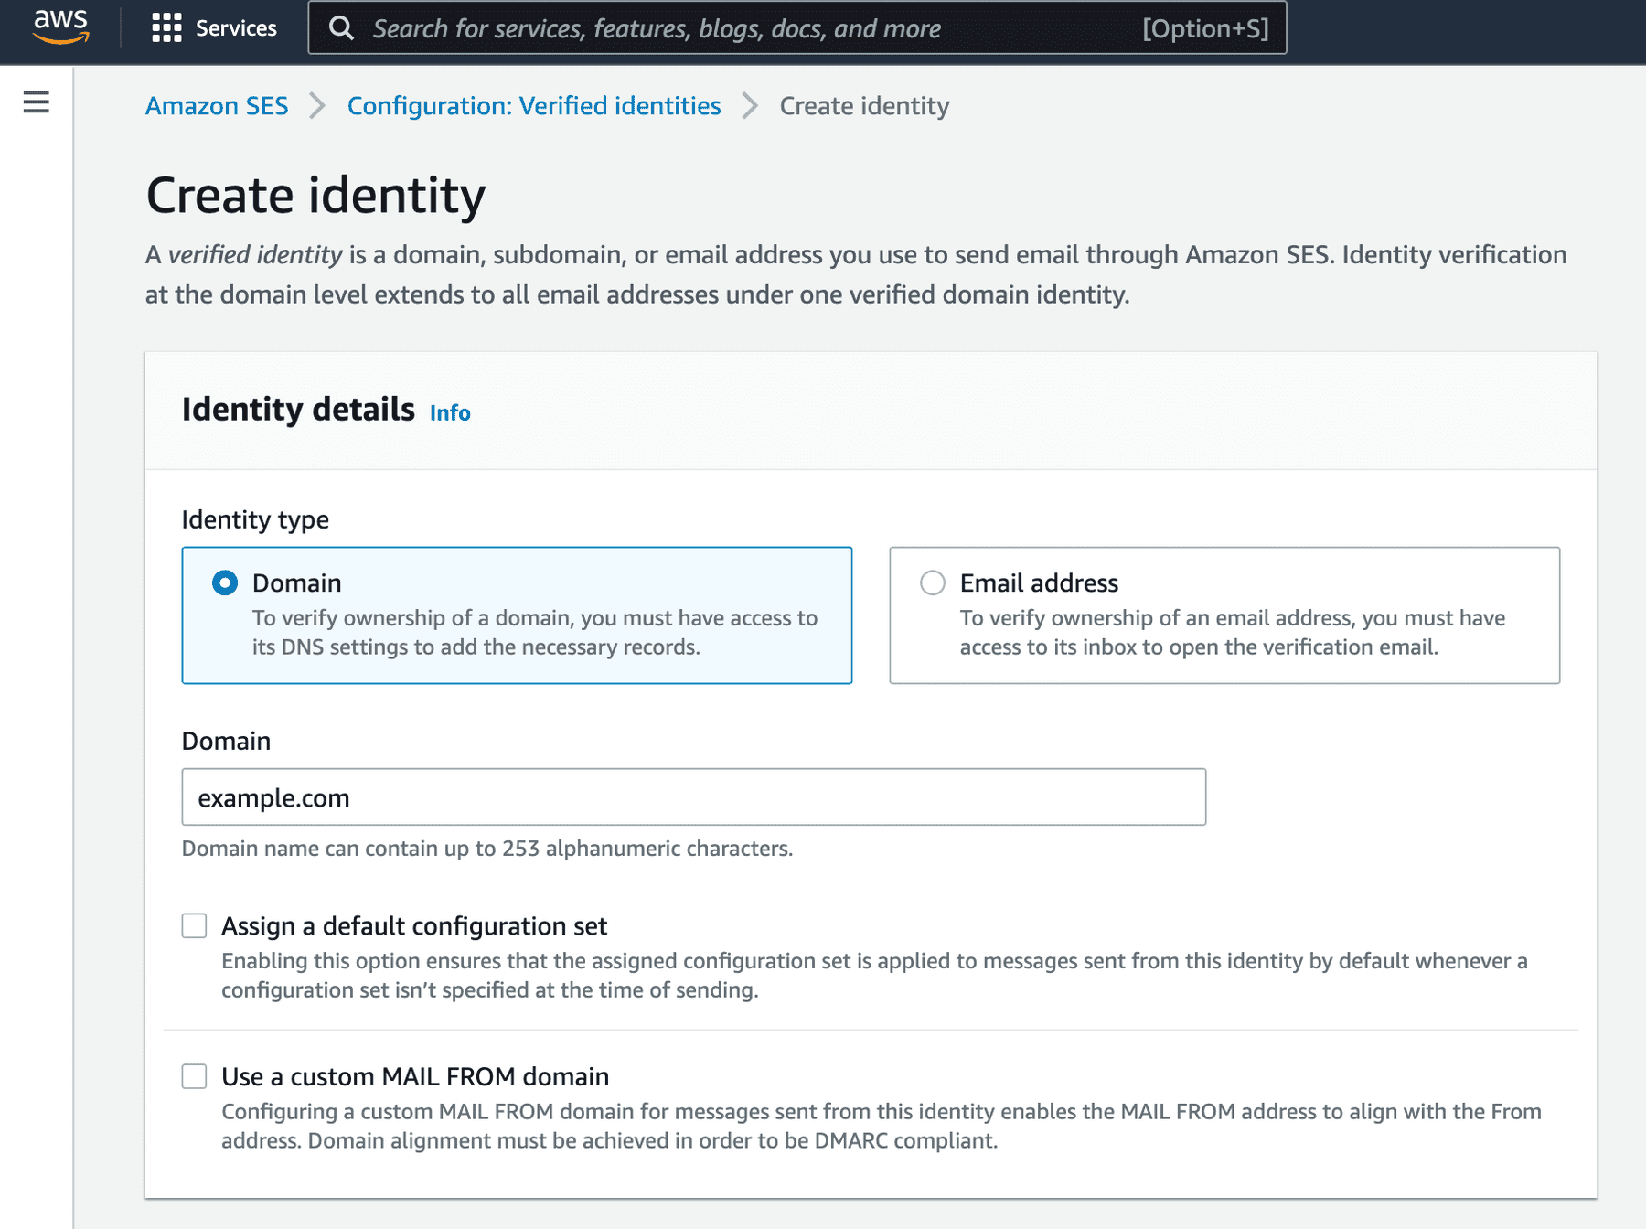Click 'Domain name can contain up to 253' hint
The height and width of the screenshot is (1229, 1646).
coord(487,849)
